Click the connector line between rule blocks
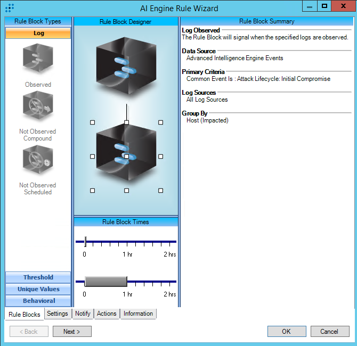This screenshot has height=346, width=357. tap(126, 112)
